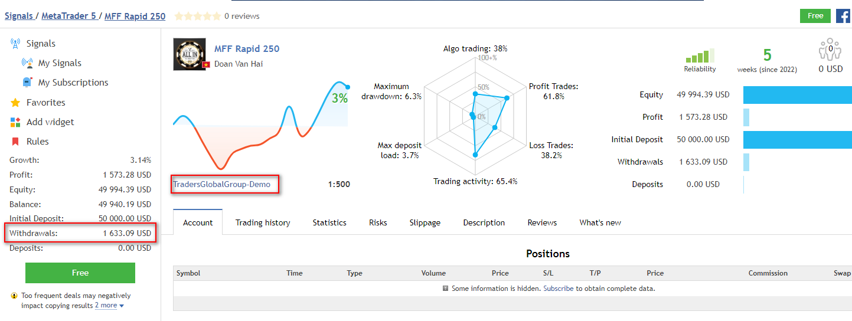Click the Reliability bars indicator
This screenshot has height=321, width=852.
pos(700,56)
